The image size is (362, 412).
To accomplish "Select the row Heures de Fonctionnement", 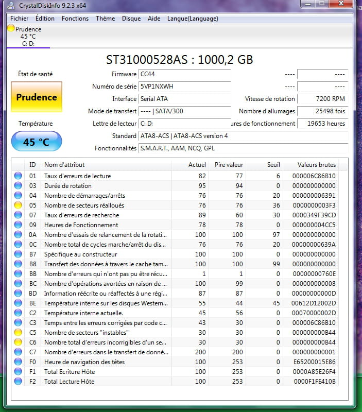I will 175,225.
